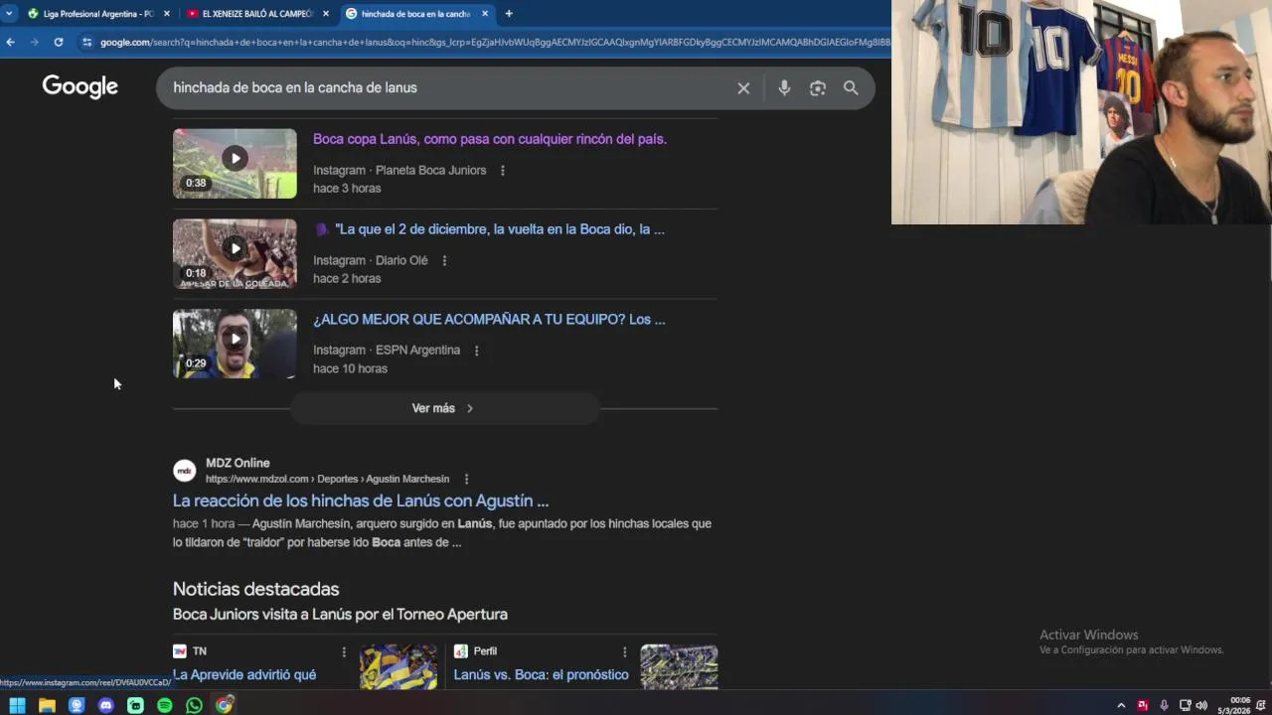Play the 0:18 Diario Olé video thumbnail

point(235,253)
